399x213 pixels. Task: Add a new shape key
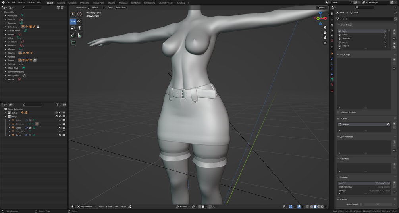[x=394, y=59]
